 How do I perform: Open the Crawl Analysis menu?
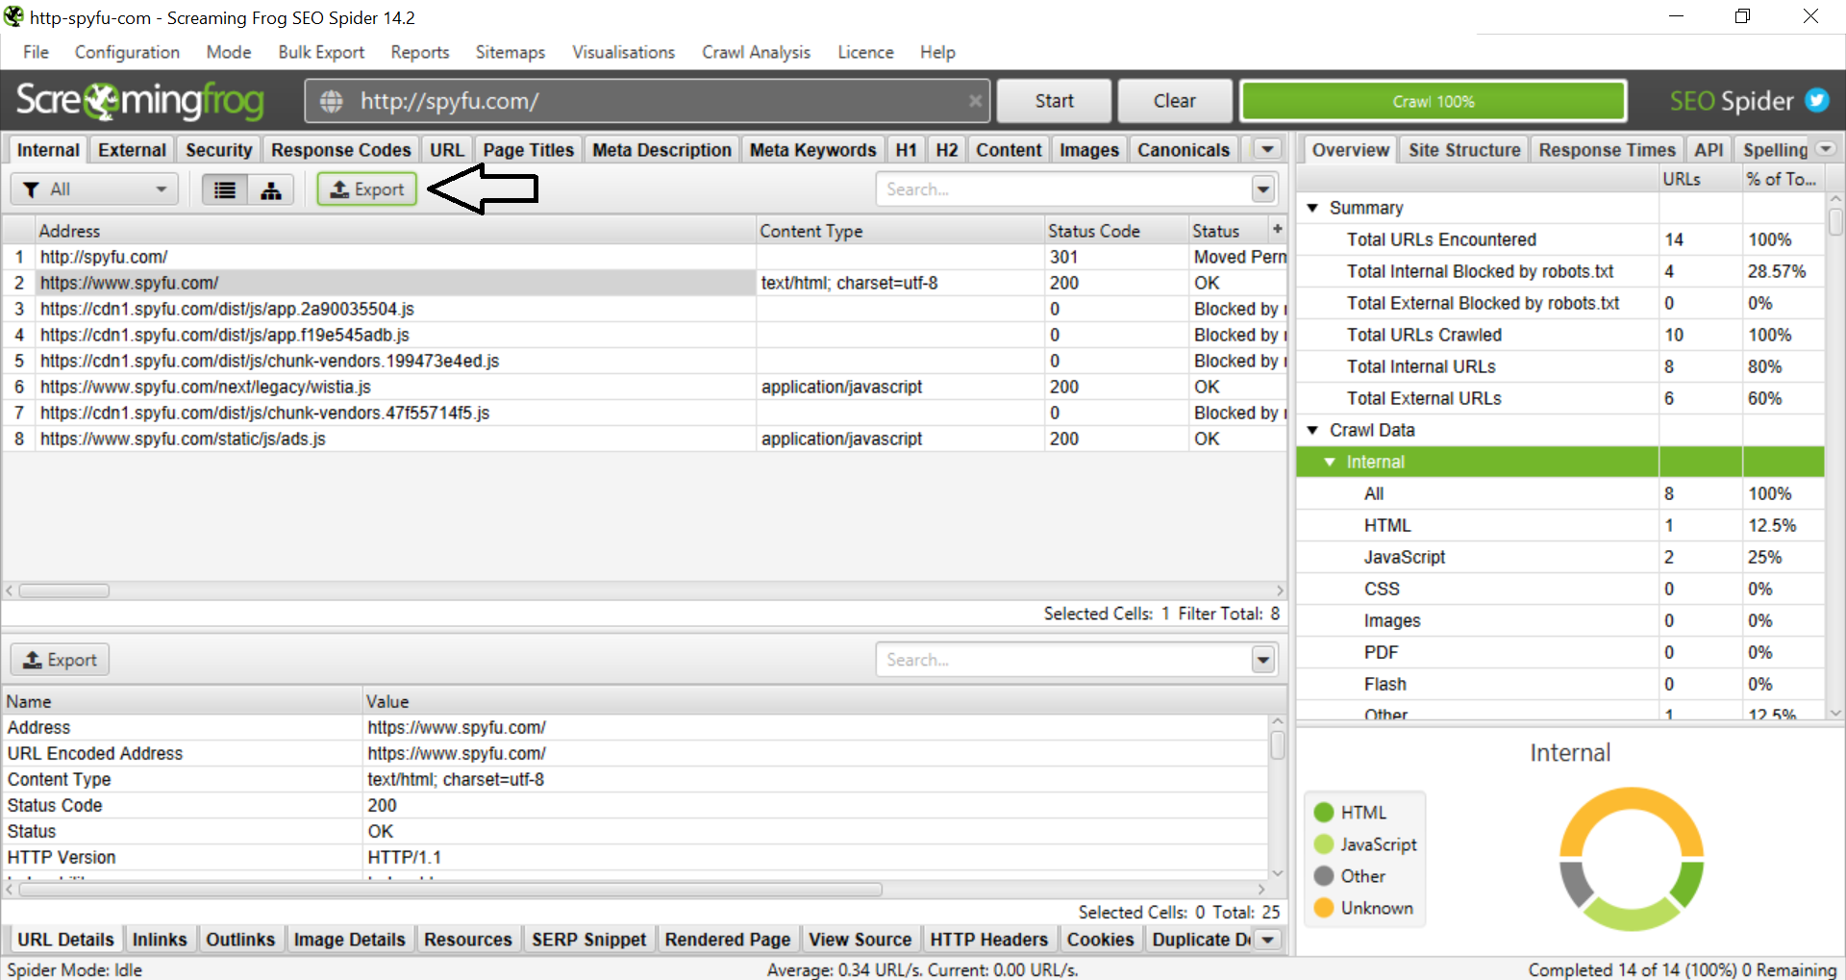756,52
